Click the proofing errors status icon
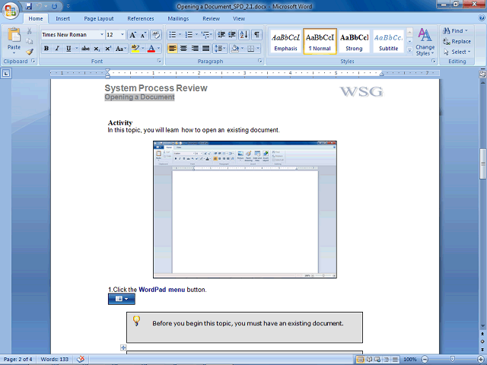Image resolution: width=487 pixels, height=365 pixels. click(x=81, y=359)
